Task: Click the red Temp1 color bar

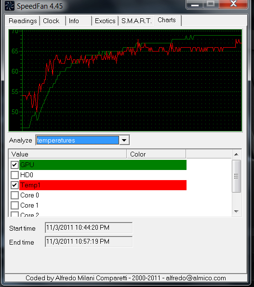Action: tap(103, 185)
